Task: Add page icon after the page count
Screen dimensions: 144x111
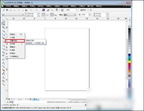Action: click(x=30, y=99)
